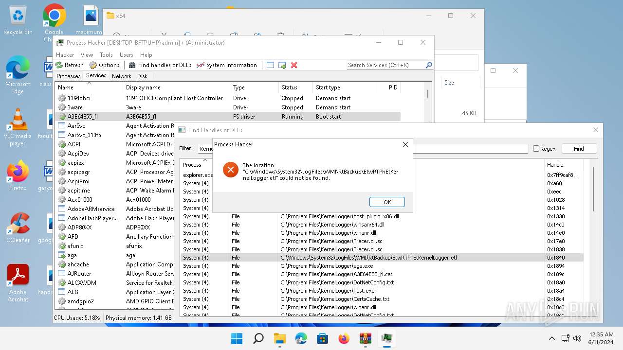Image resolution: width=623 pixels, height=350 pixels.
Task: Close the Process Hacker error dialog
Action: pyautogui.click(x=405, y=144)
